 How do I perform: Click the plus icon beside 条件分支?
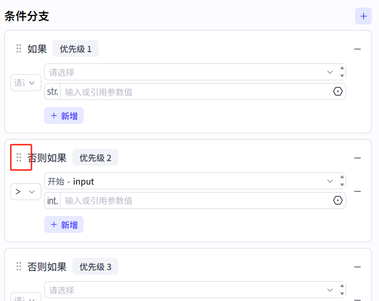tap(363, 16)
